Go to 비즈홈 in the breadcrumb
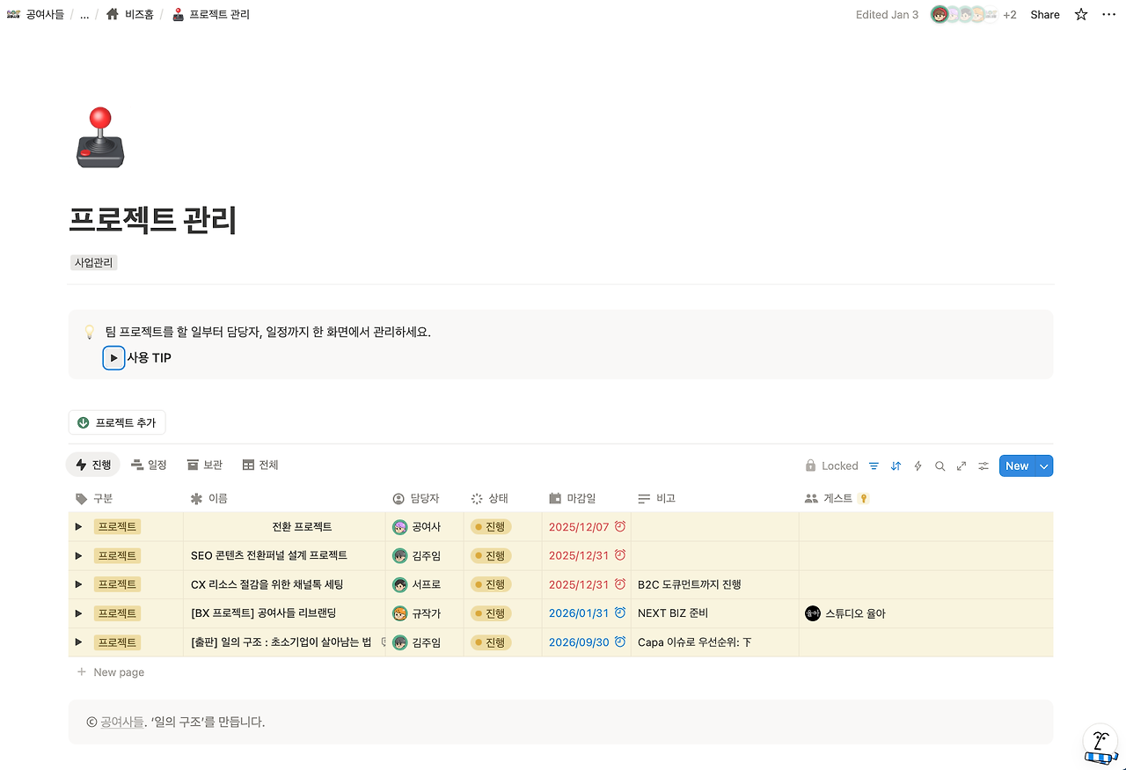The height and width of the screenshot is (770, 1126). (130, 14)
